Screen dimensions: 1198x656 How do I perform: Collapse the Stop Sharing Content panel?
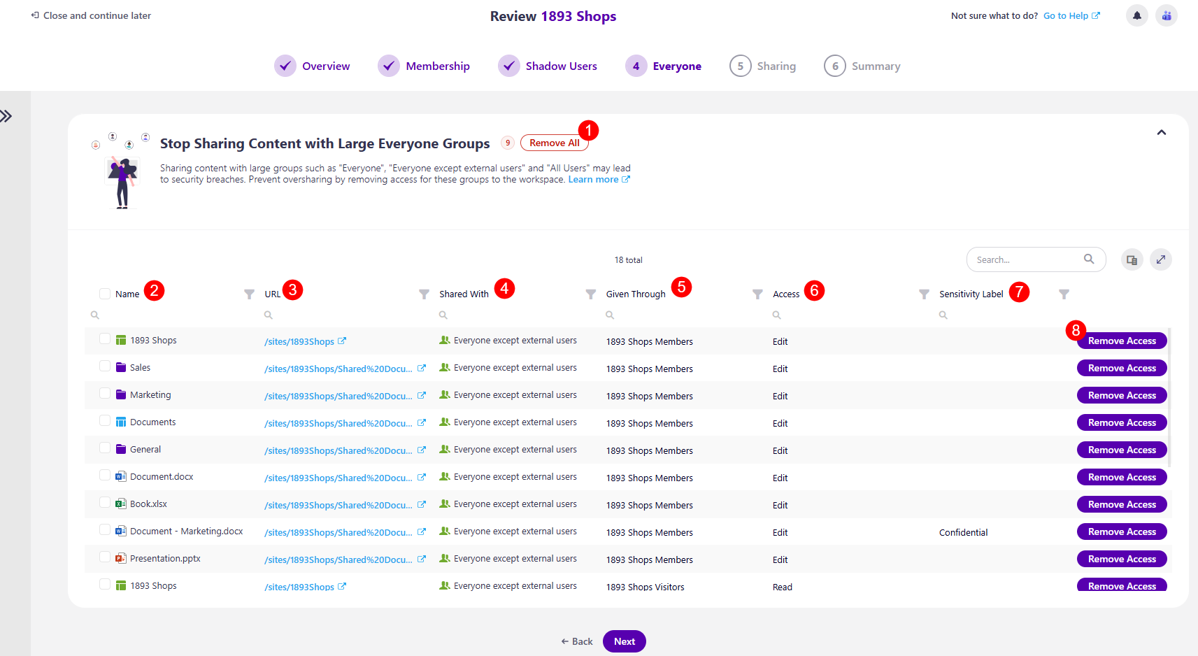(x=1162, y=131)
